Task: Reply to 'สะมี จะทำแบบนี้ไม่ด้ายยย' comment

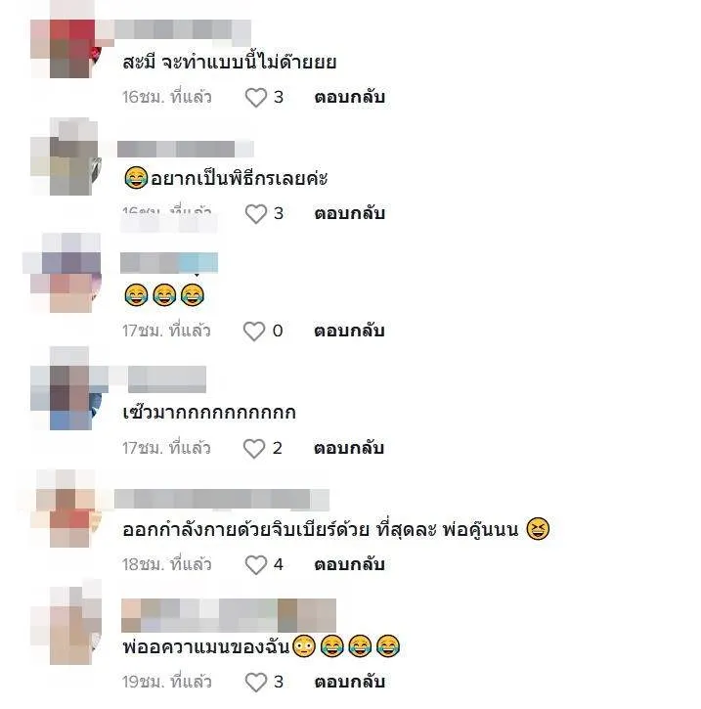Action: [349, 97]
